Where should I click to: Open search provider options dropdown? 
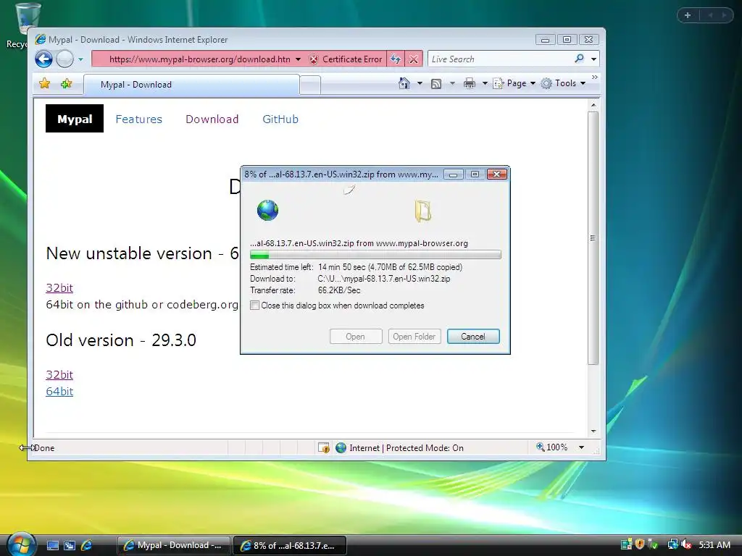[x=593, y=59]
